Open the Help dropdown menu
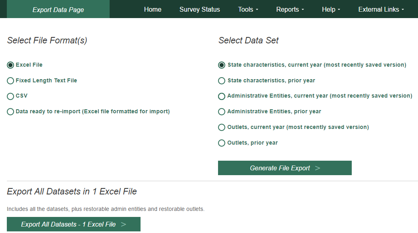The width and height of the screenshot is (418, 233). 331,9
